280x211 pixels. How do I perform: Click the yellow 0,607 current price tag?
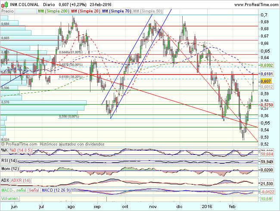[x=266, y=81]
